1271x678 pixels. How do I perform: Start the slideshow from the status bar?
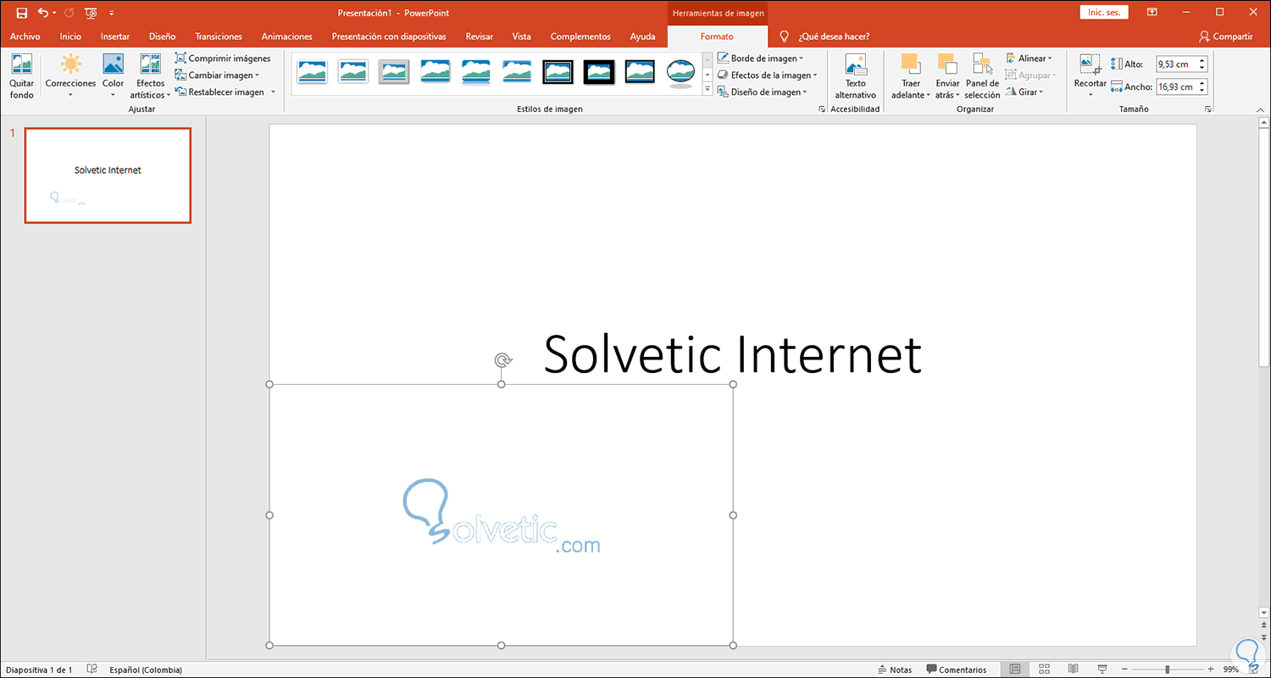pyautogui.click(x=1102, y=670)
